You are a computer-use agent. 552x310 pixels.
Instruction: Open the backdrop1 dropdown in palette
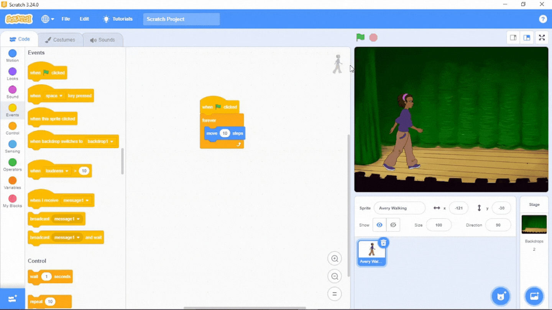101,141
